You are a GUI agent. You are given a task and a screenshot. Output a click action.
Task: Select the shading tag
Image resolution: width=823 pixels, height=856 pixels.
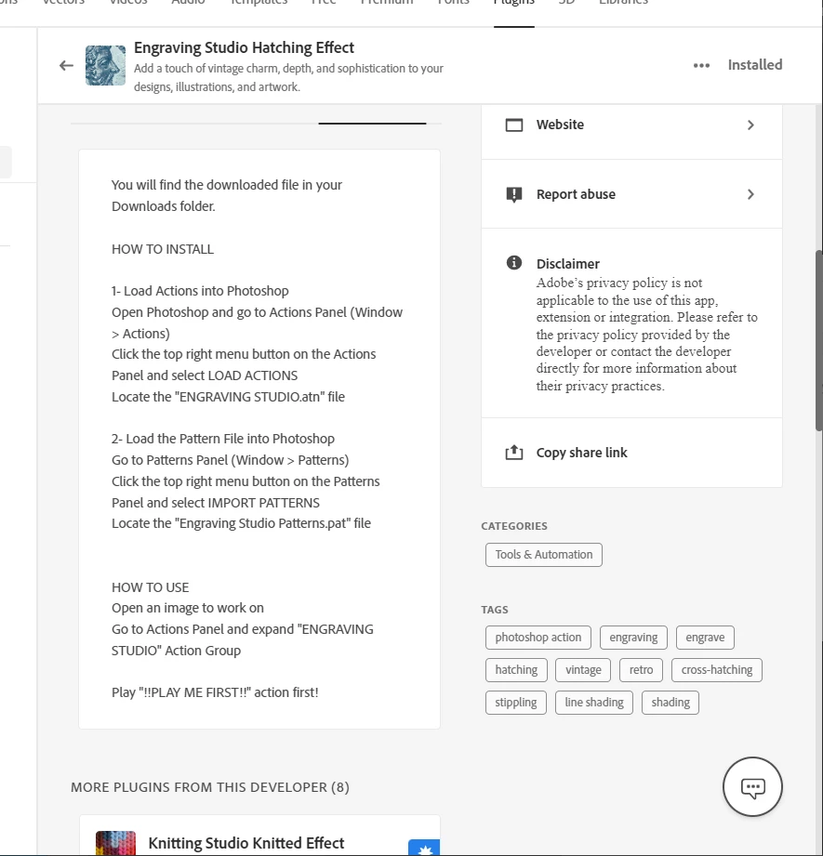click(670, 703)
